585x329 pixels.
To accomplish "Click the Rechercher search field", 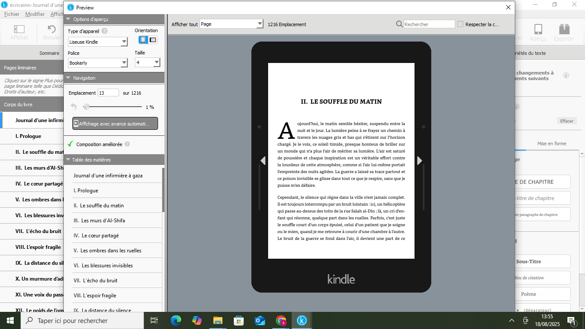I will pos(429,24).
